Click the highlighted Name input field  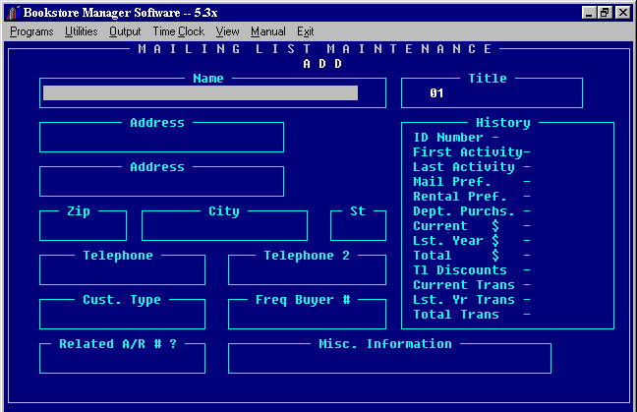201,93
